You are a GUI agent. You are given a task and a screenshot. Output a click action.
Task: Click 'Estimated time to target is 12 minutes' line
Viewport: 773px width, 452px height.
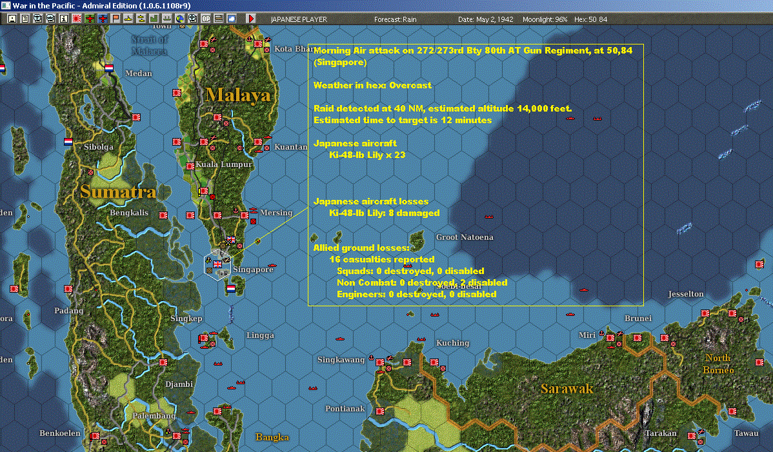[402, 120]
